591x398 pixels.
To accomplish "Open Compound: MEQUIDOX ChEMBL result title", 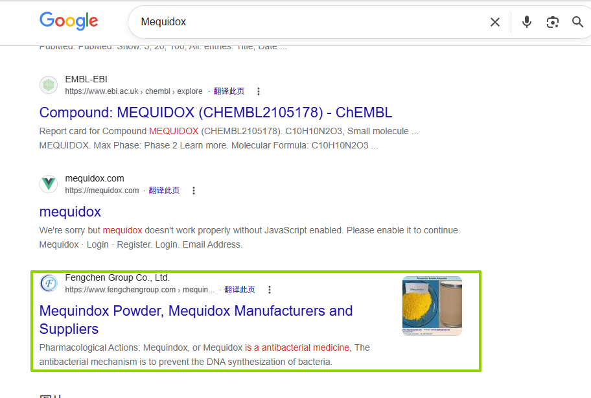I will click(216, 112).
